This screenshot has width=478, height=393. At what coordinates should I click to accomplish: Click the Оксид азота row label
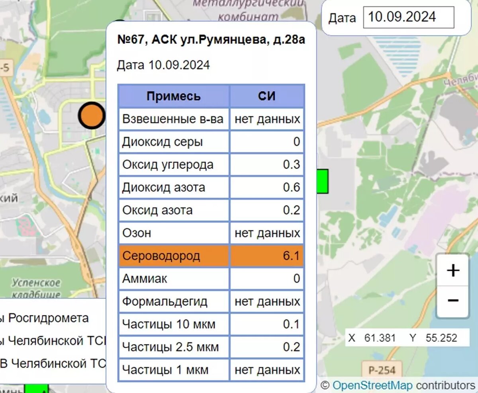157,210
